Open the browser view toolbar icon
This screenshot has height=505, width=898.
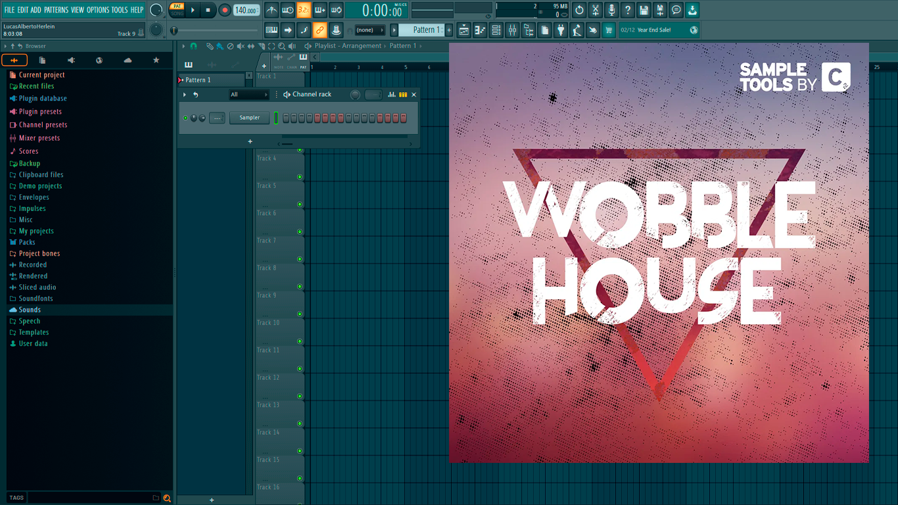point(529,30)
